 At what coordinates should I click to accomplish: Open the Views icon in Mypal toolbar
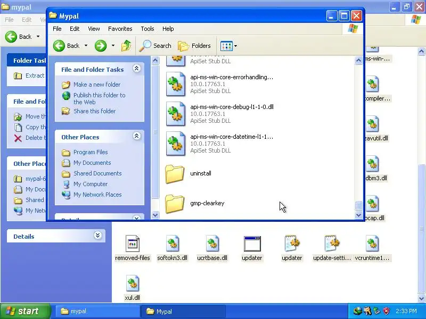point(227,46)
